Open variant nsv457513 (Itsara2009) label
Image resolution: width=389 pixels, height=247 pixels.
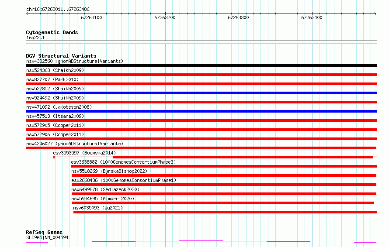click(x=55, y=116)
